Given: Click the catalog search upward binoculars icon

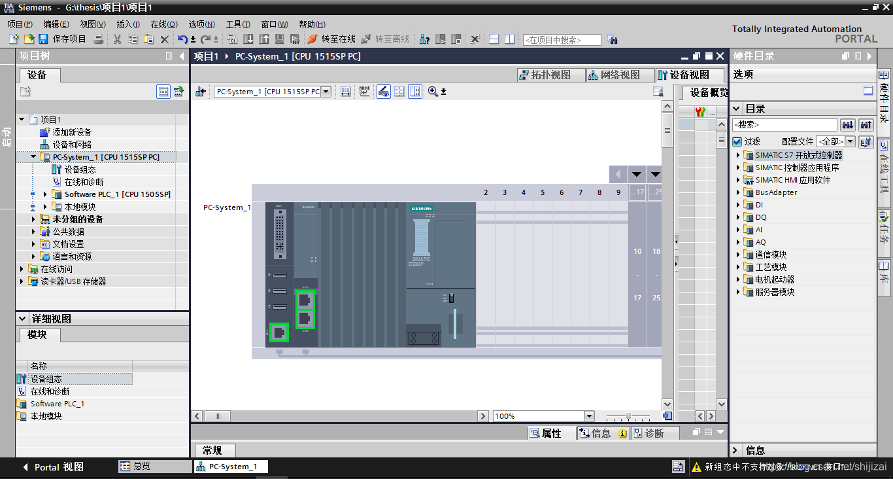Looking at the screenshot, I should [866, 124].
